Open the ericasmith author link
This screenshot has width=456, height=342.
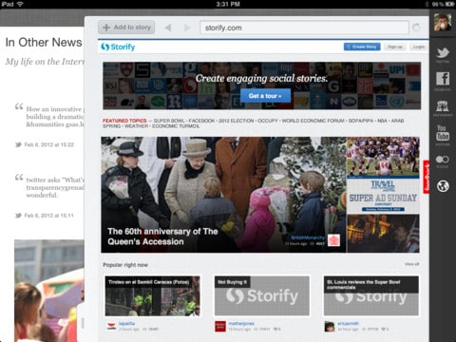348,323
